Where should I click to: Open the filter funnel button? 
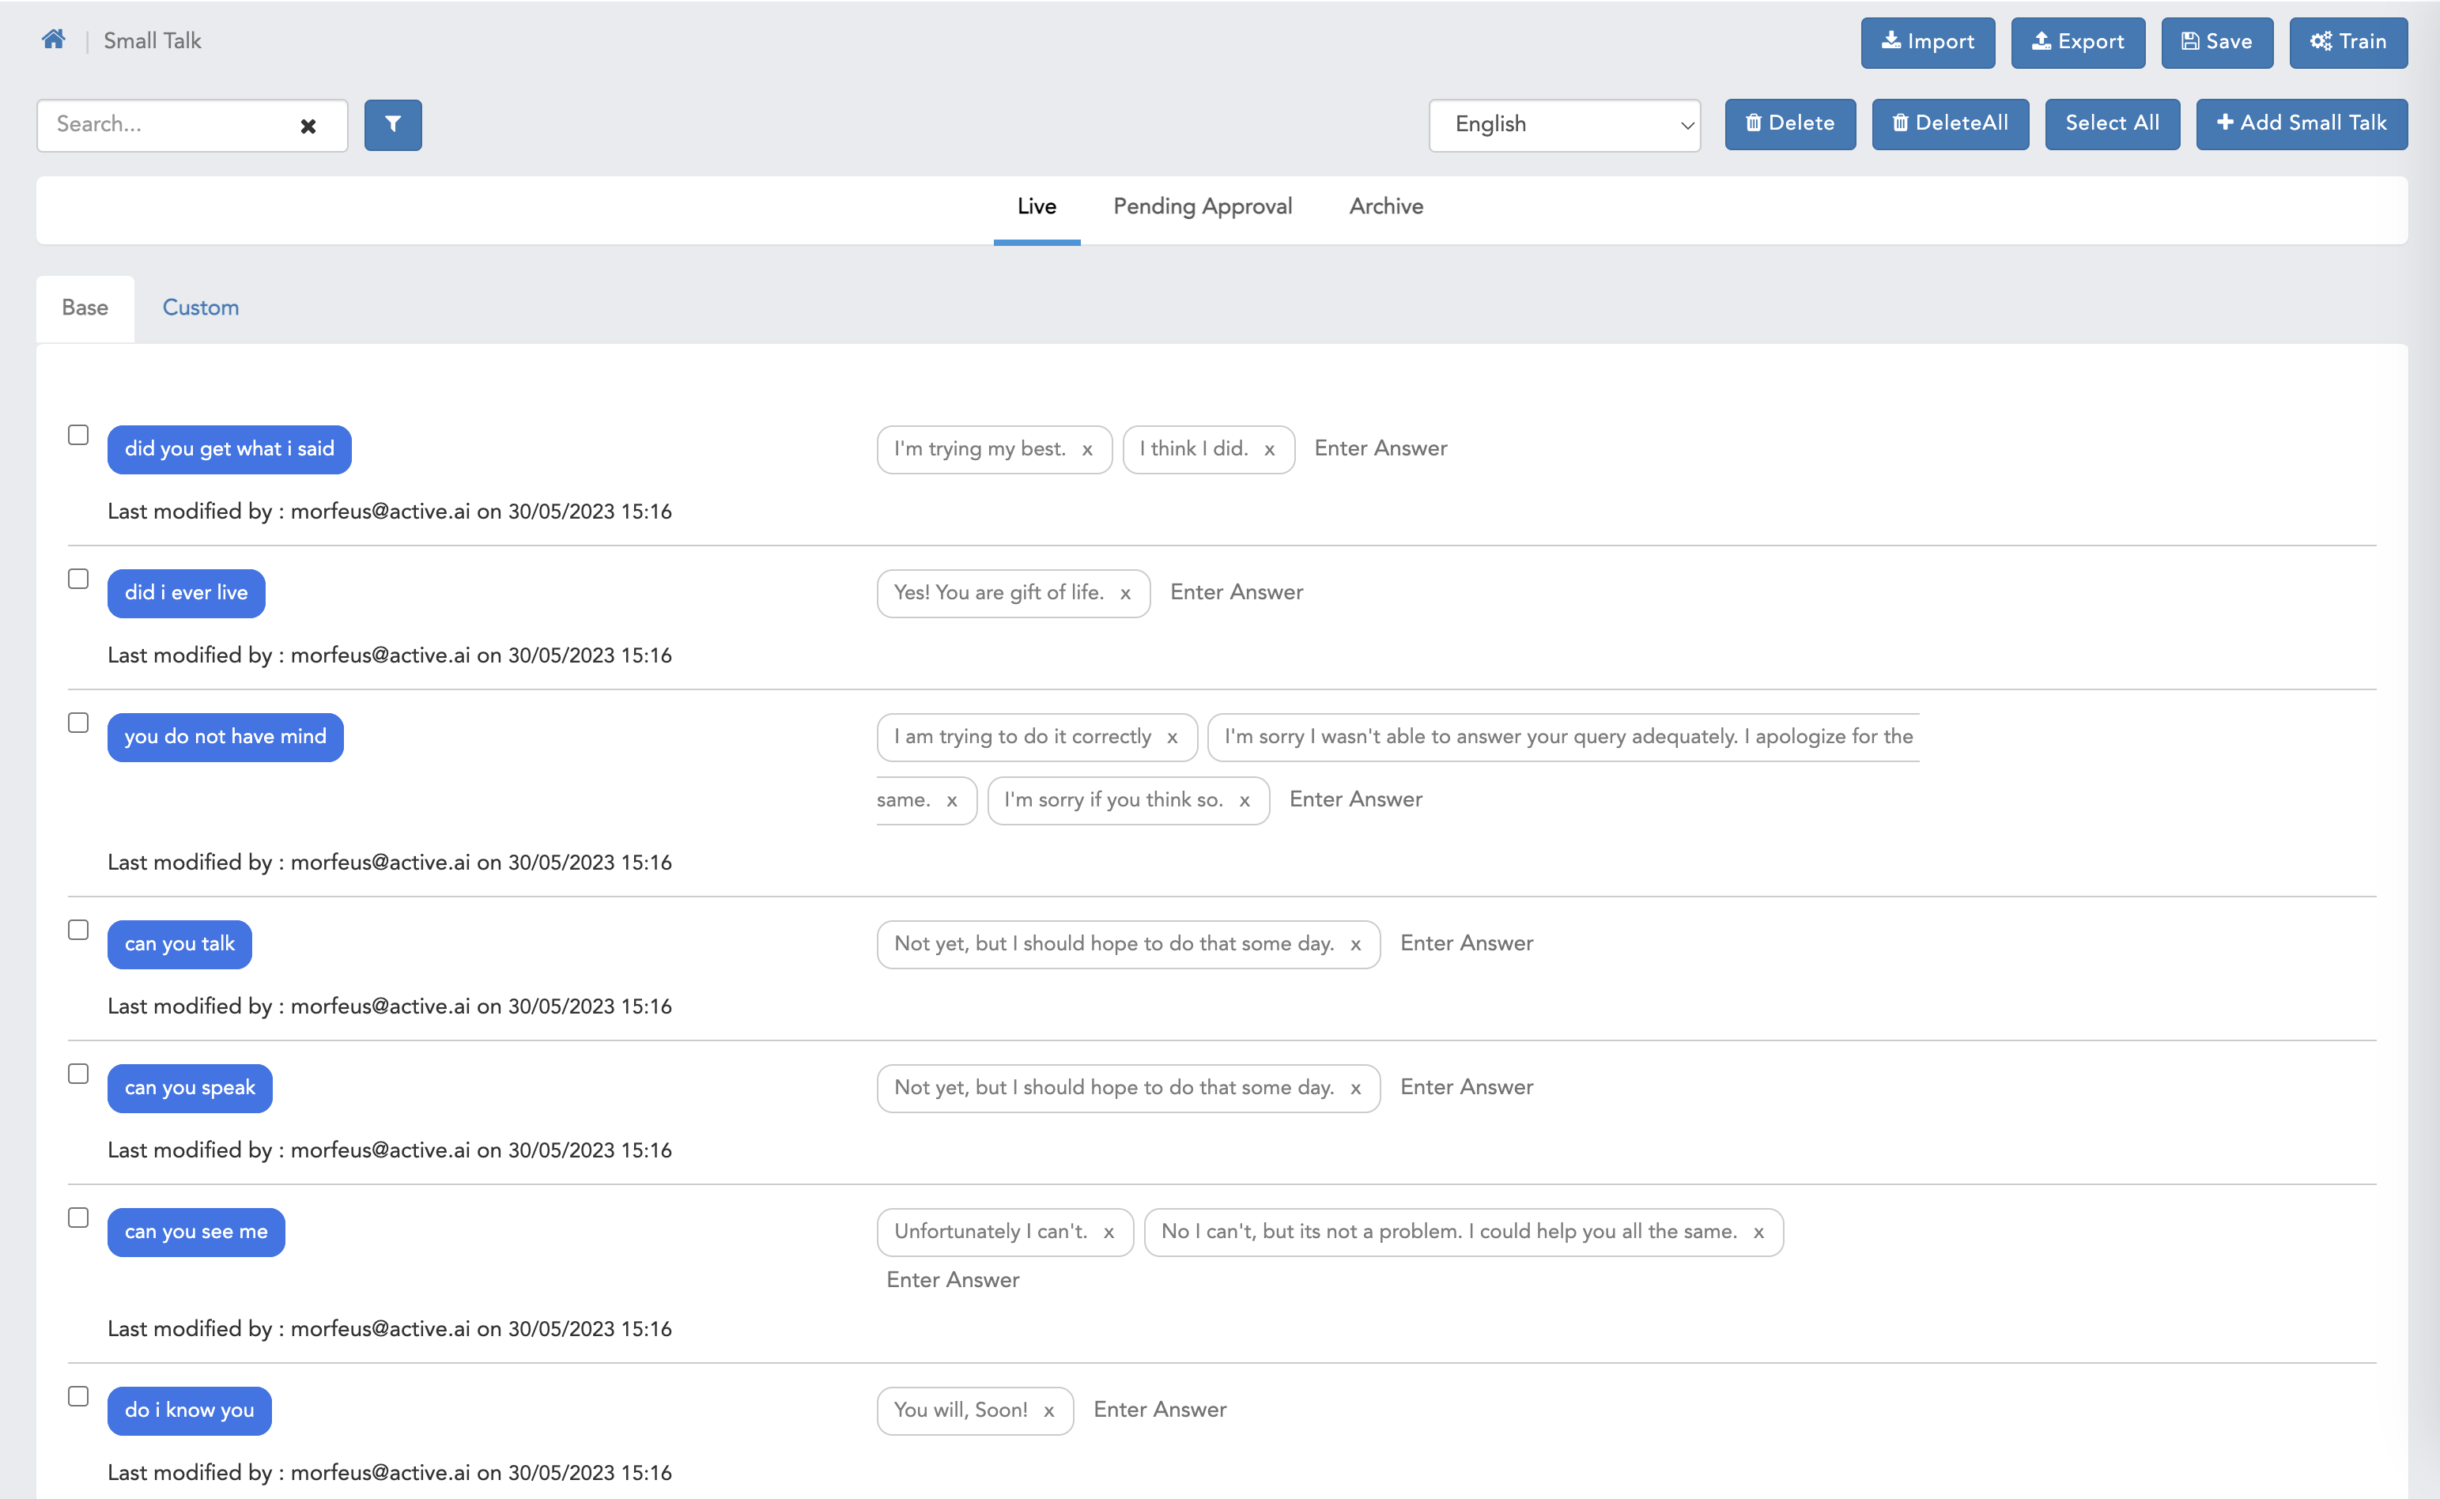(393, 125)
